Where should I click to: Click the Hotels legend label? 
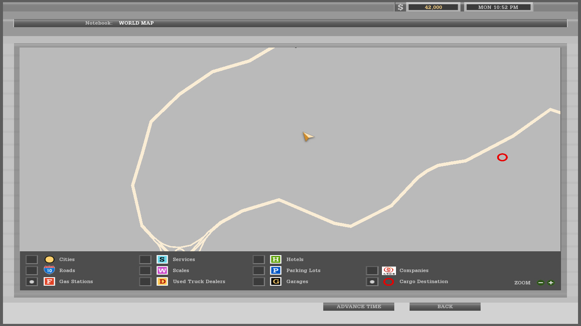pos(295,259)
